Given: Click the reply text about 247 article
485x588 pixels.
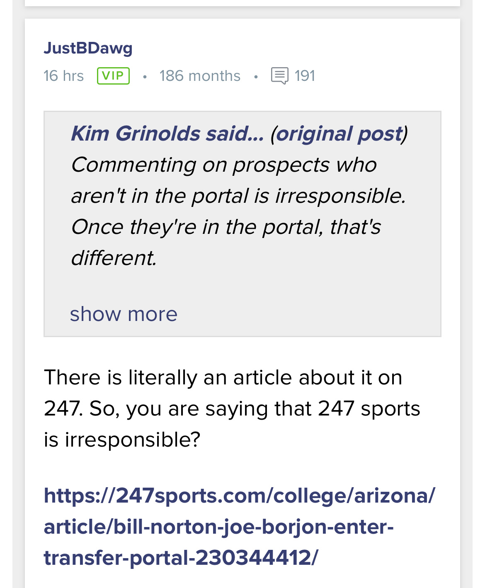Looking at the screenshot, I should 232,408.
